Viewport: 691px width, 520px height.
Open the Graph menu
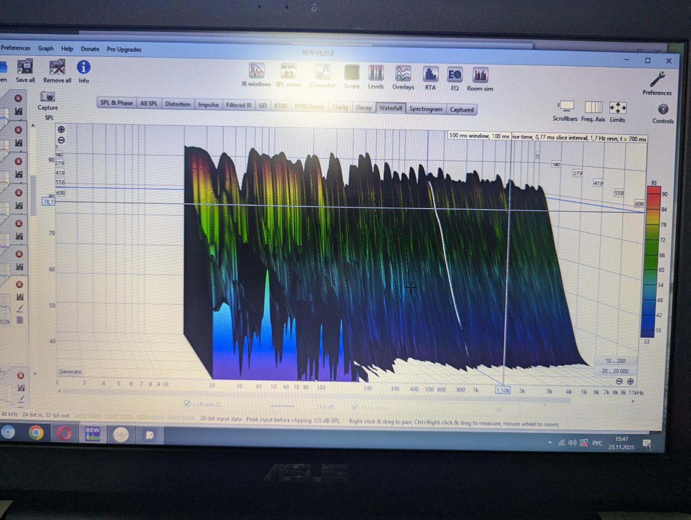pos(46,49)
